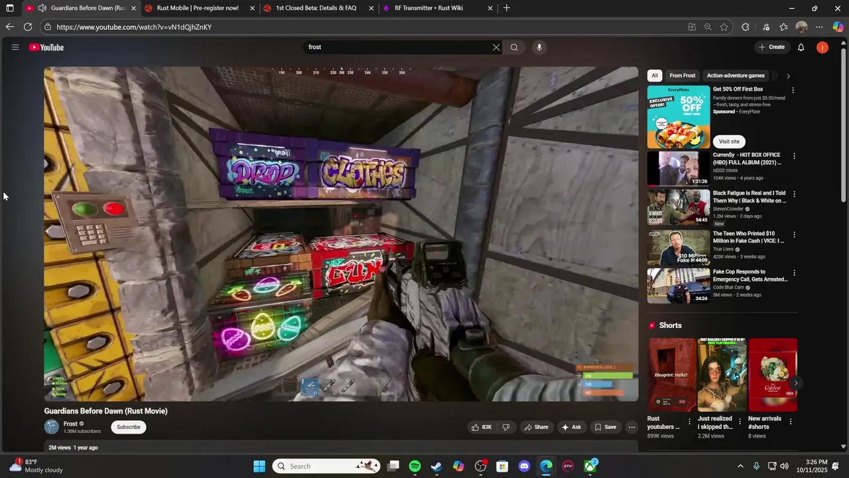Open the 'Rust youtubers' short
849x478 pixels.
(x=672, y=375)
